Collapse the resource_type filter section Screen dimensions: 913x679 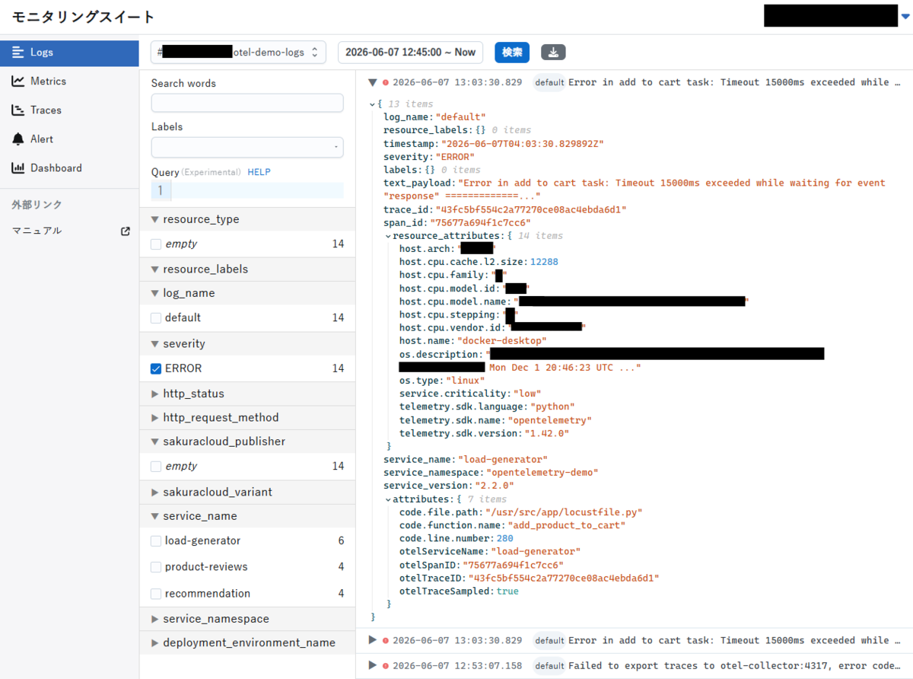click(247, 219)
